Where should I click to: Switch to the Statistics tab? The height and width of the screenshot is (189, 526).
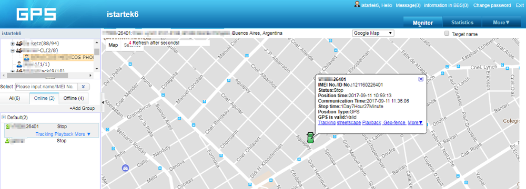462,23
